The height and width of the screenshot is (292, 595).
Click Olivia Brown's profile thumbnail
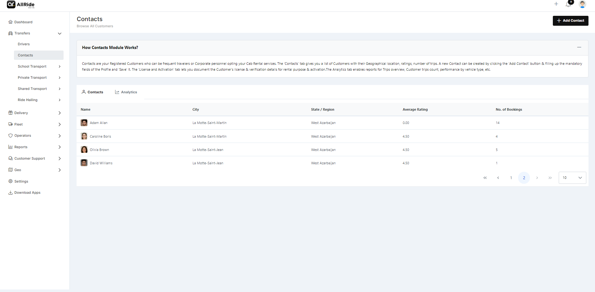[84, 150]
